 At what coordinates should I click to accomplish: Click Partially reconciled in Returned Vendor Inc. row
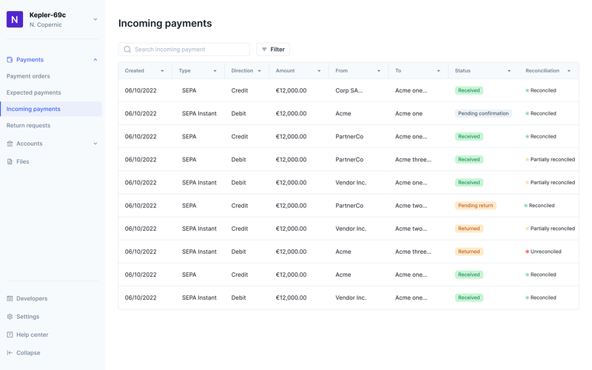550,229
